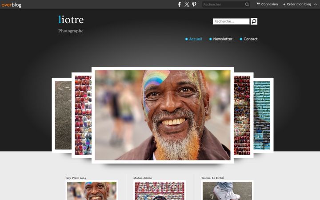The image size is (320, 200).
Task: Open the Accueil menu item
Action: click(x=194, y=39)
